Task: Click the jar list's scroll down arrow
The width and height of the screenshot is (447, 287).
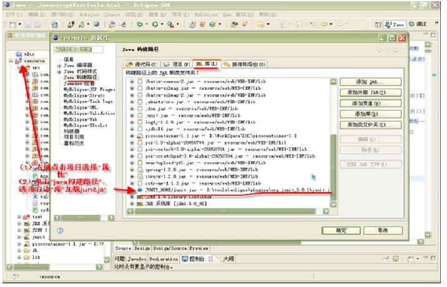Action: pyautogui.click(x=333, y=204)
